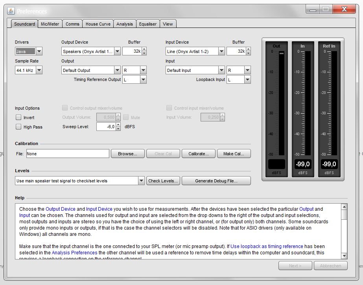Click the Browse... calibration button
The height and width of the screenshot is (285, 363).
click(127, 154)
